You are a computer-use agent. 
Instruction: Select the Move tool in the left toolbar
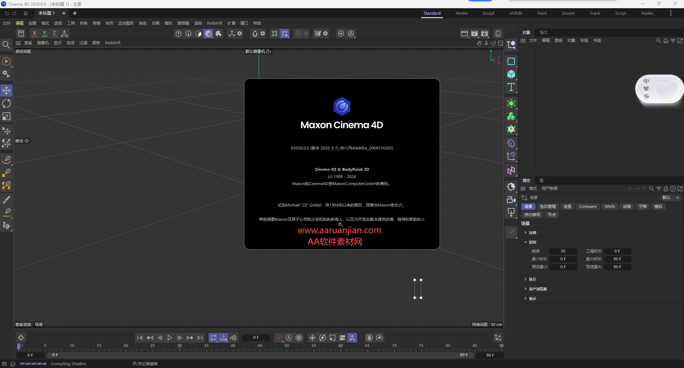pos(6,91)
